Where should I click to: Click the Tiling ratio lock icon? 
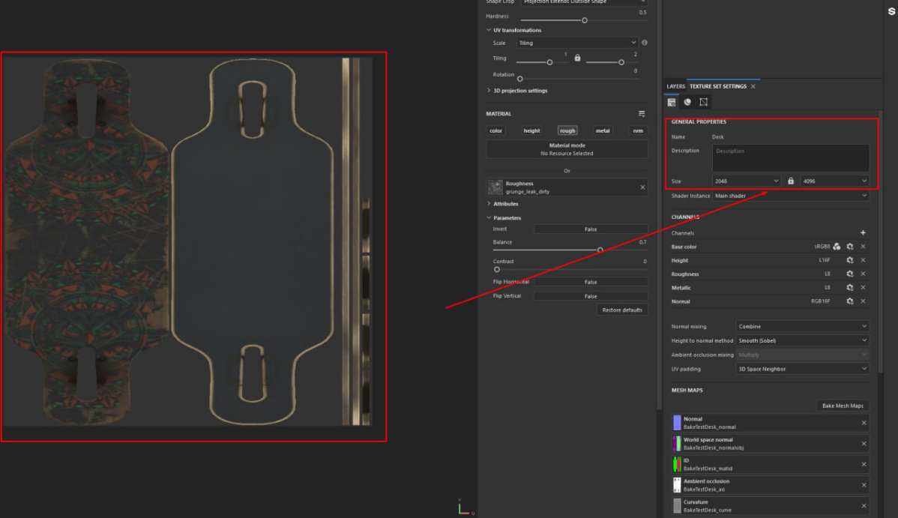click(x=577, y=58)
